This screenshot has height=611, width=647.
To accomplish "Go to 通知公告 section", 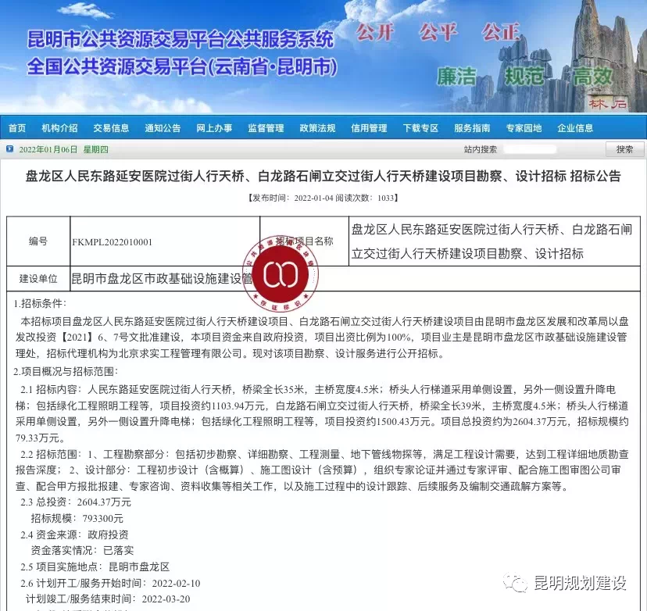I will coord(163,128).
